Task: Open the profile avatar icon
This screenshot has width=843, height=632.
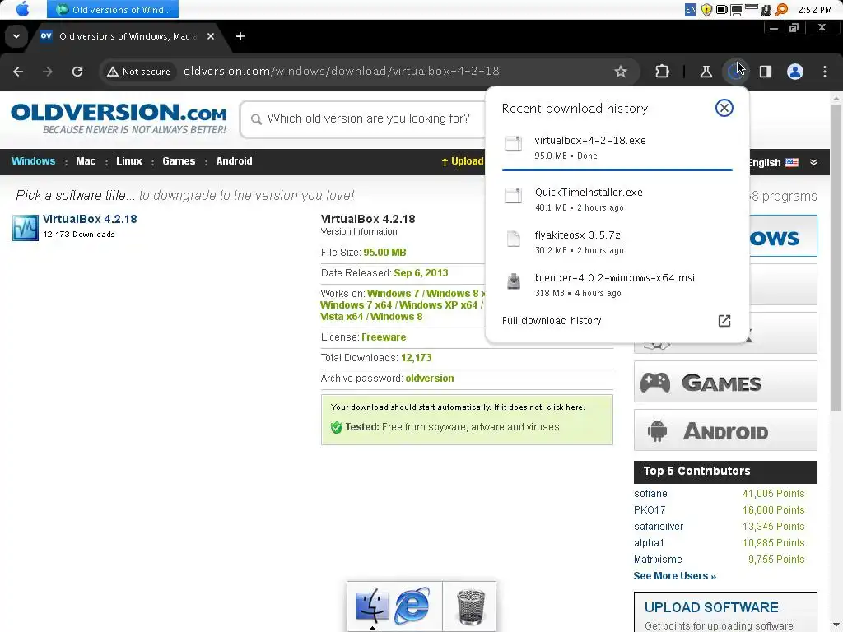Action: [x=795, y=72]
